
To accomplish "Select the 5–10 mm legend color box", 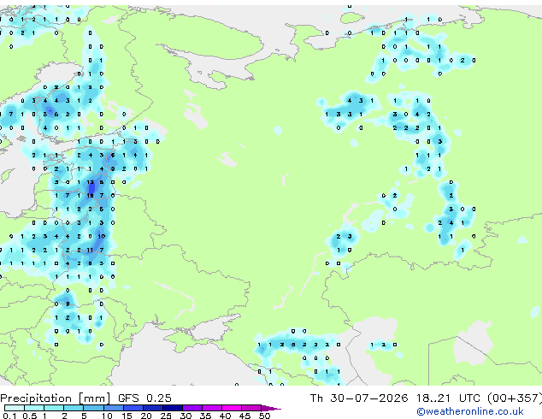I will pyautogui.click(x=94, y=408).
